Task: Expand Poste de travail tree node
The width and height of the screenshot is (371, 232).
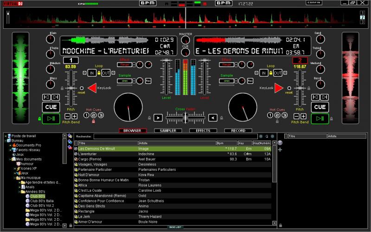Action: tap(6, 136)
